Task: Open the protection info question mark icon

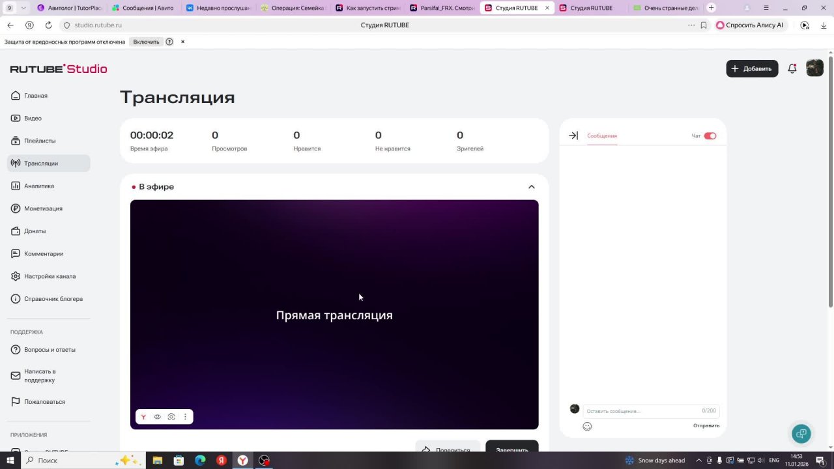Action: point(169,42)
